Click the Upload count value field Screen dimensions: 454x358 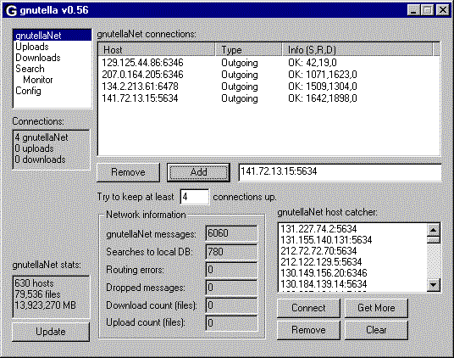point(231,322)
